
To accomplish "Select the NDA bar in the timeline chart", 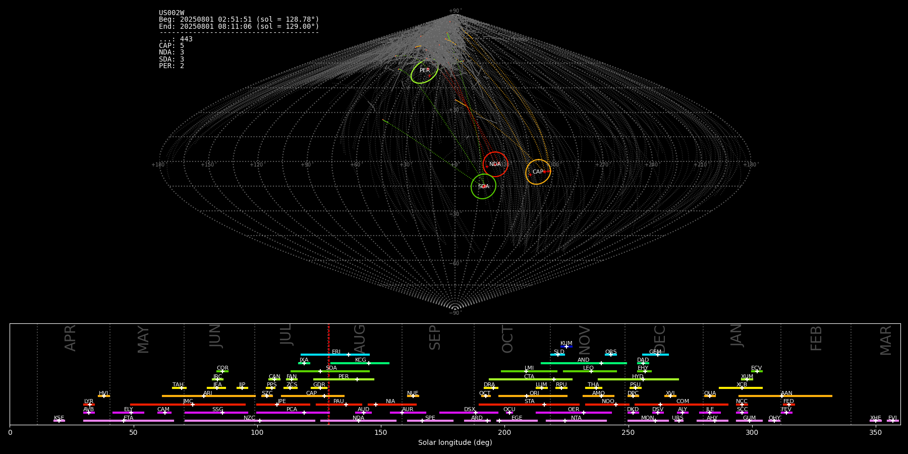I will tap(358, 421).
